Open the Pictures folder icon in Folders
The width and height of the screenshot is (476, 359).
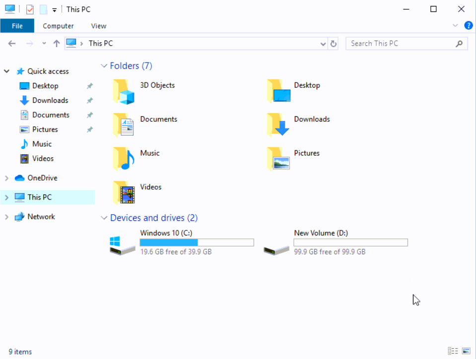click(x=278, y=158)
